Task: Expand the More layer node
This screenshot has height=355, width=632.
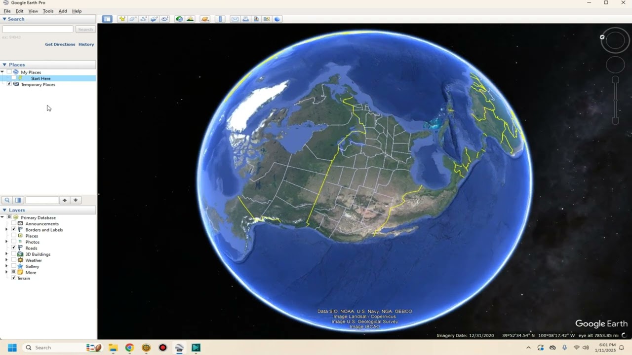Action: [x=7, y=272]
